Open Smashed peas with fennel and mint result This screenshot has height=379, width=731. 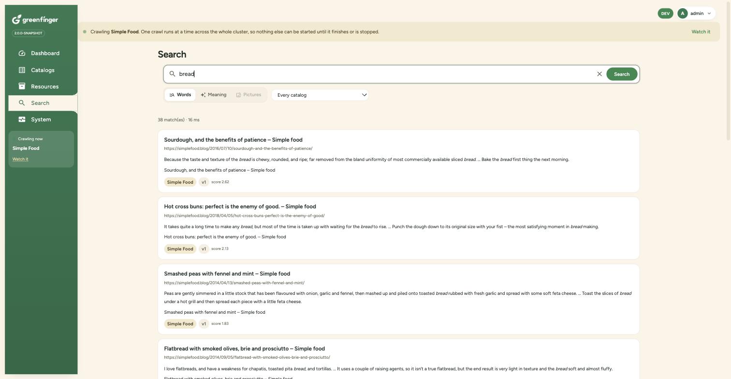pos(227,274)
